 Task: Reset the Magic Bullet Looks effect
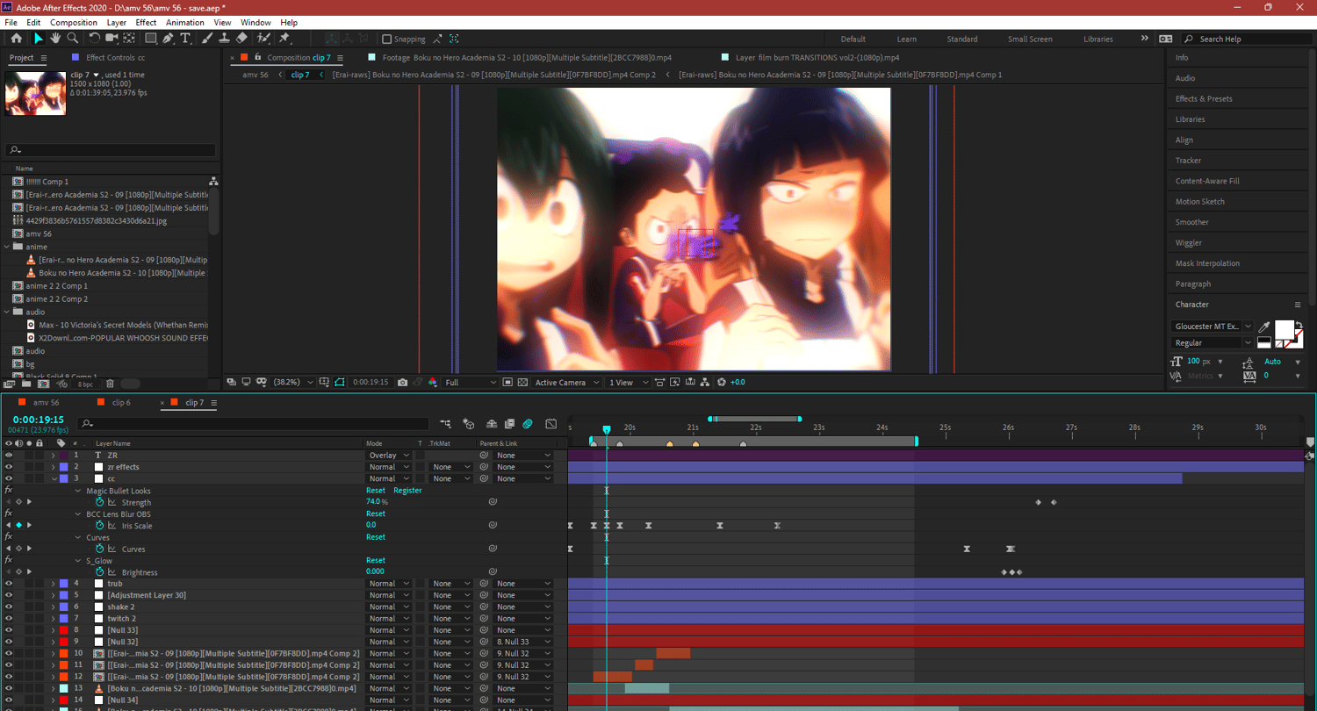[376, 491]
